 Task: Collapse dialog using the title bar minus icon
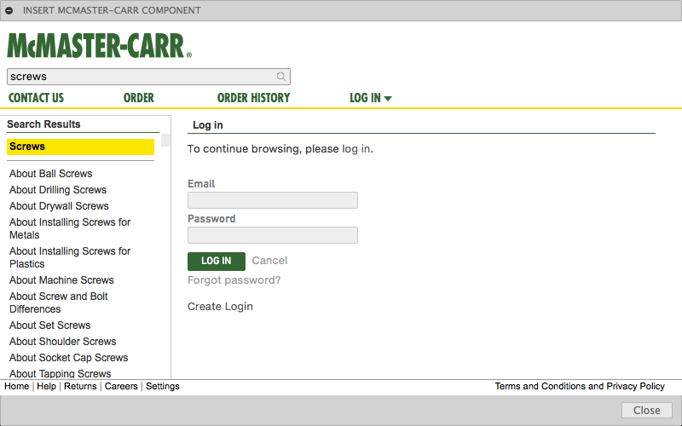tap(9, 10)
